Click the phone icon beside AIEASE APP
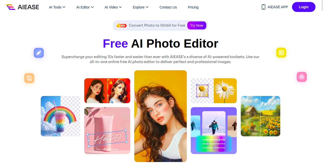323x166 pixels. (x=263, y=7)
